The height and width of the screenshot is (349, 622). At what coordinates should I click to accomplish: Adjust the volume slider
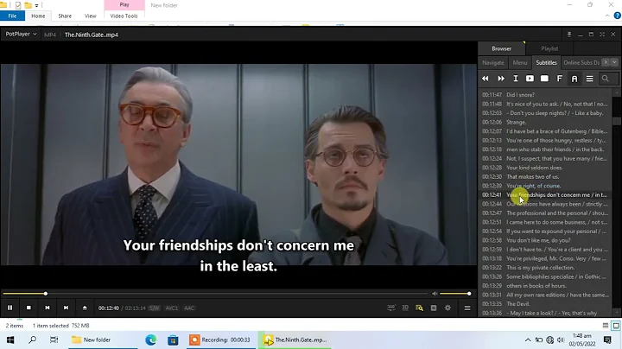(454, 294)
